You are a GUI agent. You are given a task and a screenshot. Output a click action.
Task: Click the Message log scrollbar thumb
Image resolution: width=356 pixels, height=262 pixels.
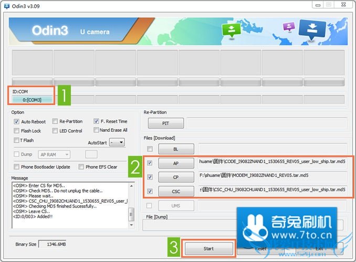131,214
